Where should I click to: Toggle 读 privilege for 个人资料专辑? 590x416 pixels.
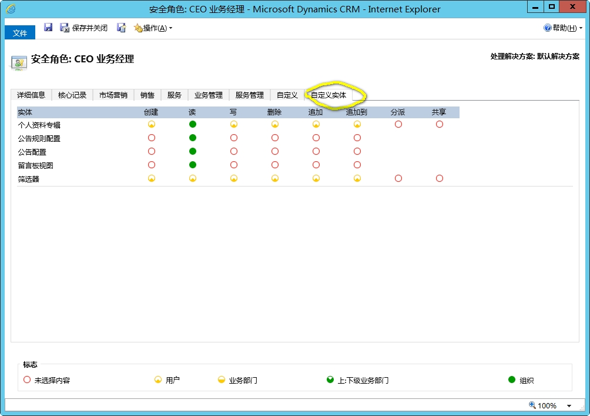(x=193, y=124)
